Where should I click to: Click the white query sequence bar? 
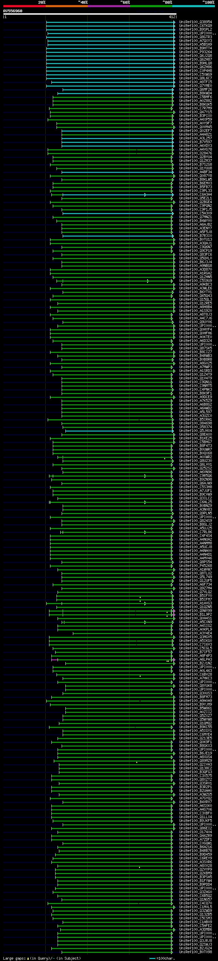90,14
